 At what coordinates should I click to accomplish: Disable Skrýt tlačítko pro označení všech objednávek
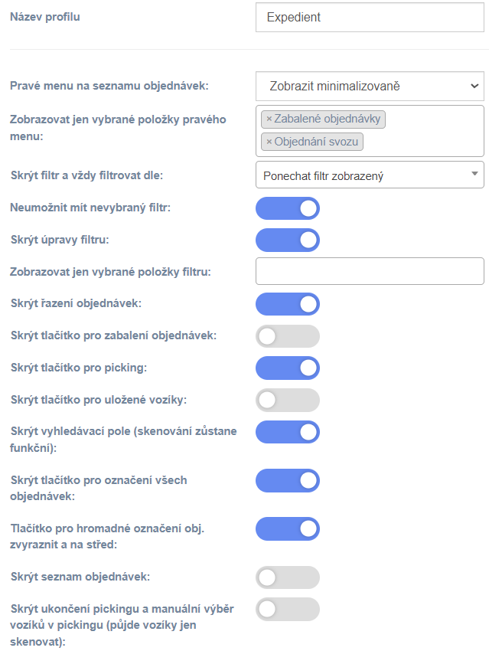click(x=288, y=480)
